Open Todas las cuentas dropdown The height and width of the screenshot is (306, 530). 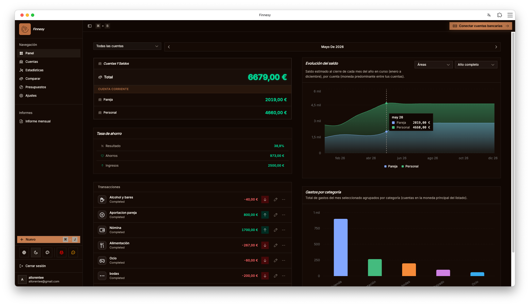point(127,46)
